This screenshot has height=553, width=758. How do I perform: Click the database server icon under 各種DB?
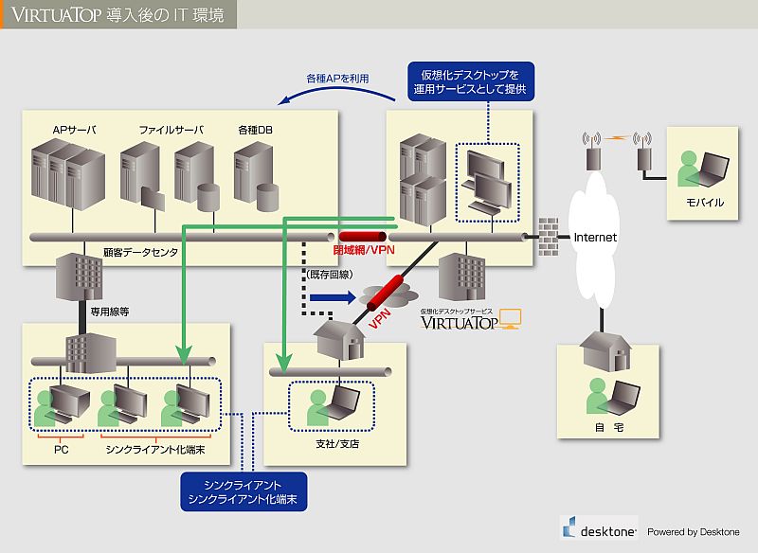(256, 177)
